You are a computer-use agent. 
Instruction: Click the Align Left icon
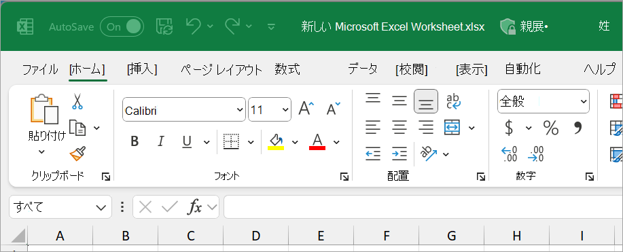(373, 127)
